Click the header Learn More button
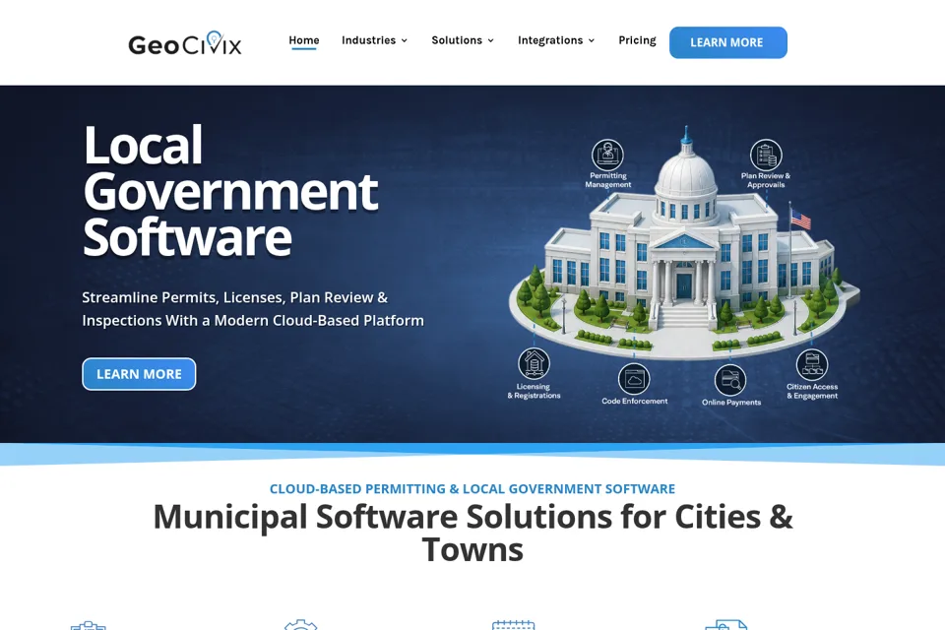The width and height of the screenshot is (945, 630). pyautogui.click(x=728, y=42)
